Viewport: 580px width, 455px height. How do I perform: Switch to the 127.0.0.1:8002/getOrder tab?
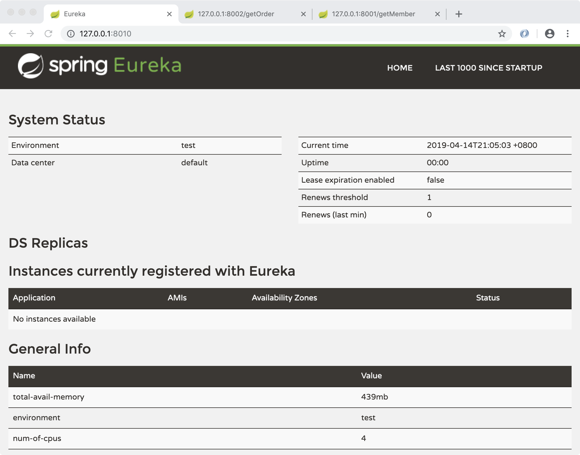pyautogui.click(x=236, y=14)
